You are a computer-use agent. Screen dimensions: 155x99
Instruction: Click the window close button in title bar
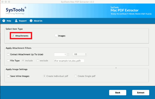(3, 2)
